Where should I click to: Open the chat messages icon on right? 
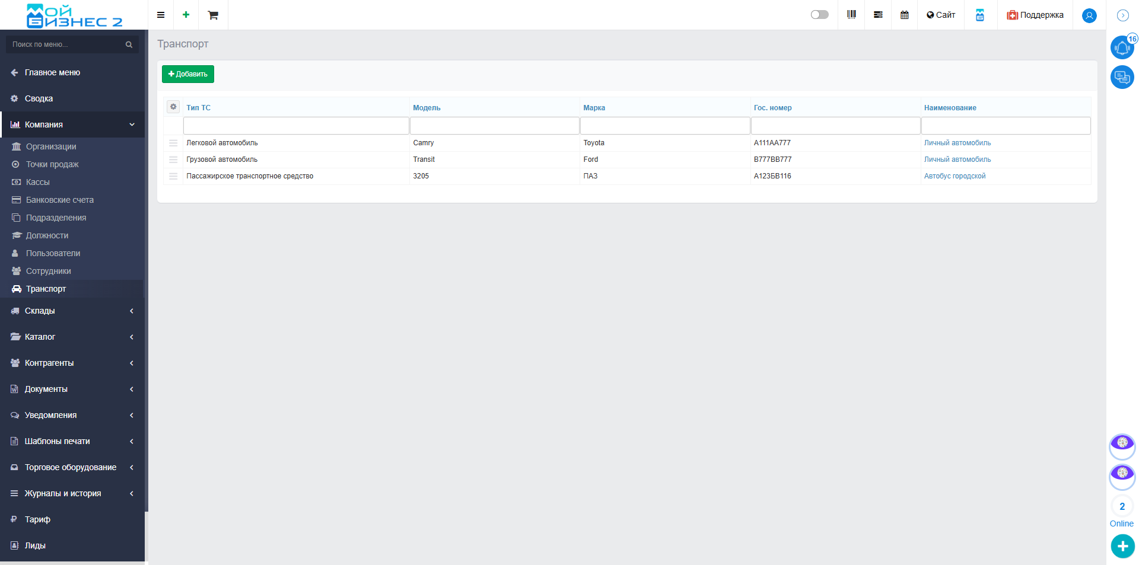(1122, 76)
